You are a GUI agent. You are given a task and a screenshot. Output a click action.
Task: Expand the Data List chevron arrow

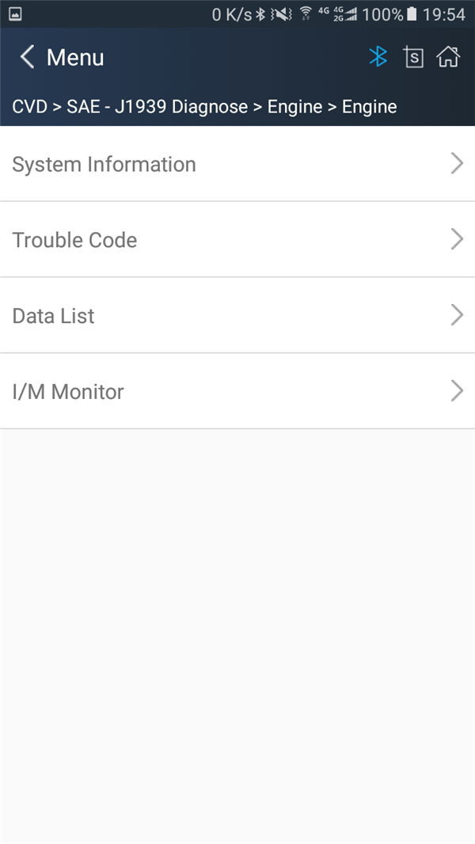click(457, 315)
